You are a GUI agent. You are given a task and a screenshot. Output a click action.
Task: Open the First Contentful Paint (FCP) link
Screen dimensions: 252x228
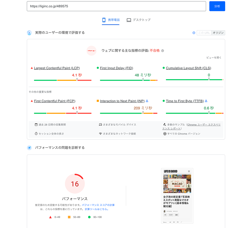pyautogui.click(x=55, y=101)
